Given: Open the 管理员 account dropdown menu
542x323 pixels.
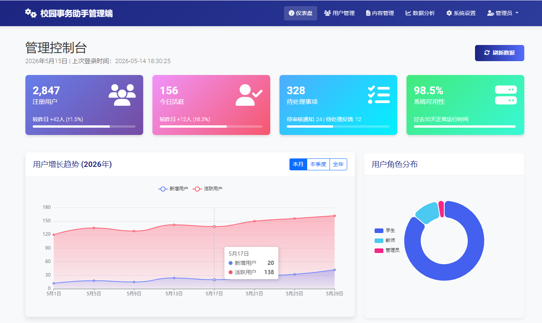Looking at the screenshot, I should (503, 13).
